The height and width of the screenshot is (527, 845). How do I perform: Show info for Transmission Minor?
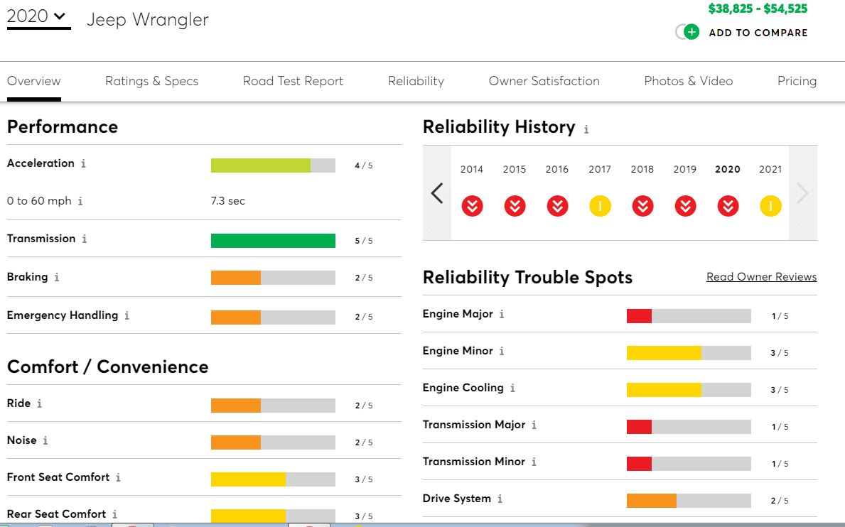click(x=534, y=462)
